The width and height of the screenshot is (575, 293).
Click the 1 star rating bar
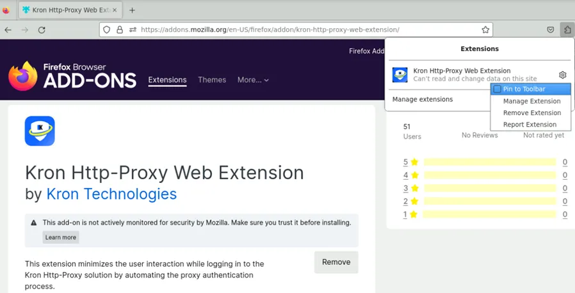pos(489,214)
